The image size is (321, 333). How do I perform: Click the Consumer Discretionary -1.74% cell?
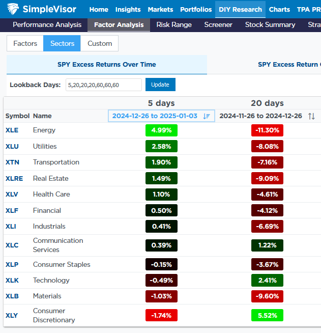[161, 315]
